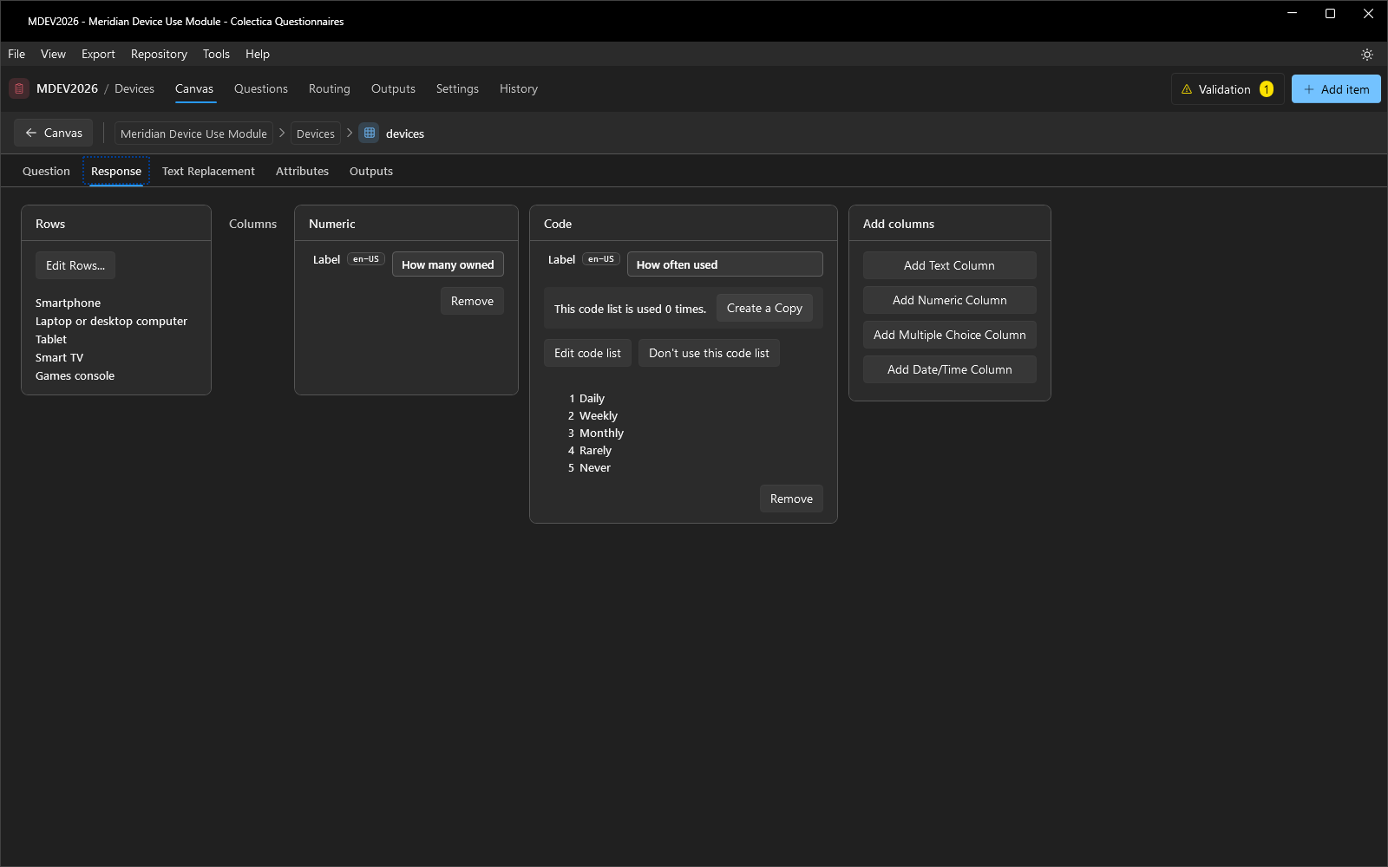Click the en-US tag in Code column
The height and width of the screenshot is (867, 1388).
click(601, 259)
